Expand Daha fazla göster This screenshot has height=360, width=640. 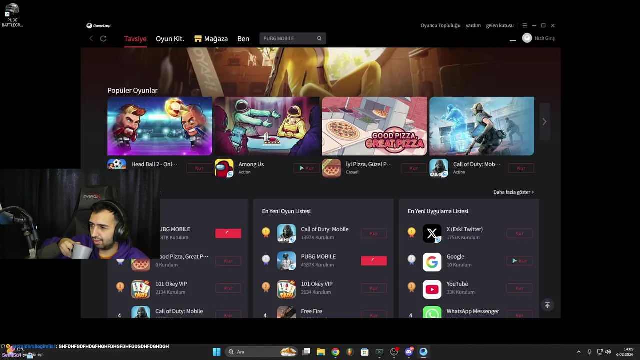coord(513,192)
